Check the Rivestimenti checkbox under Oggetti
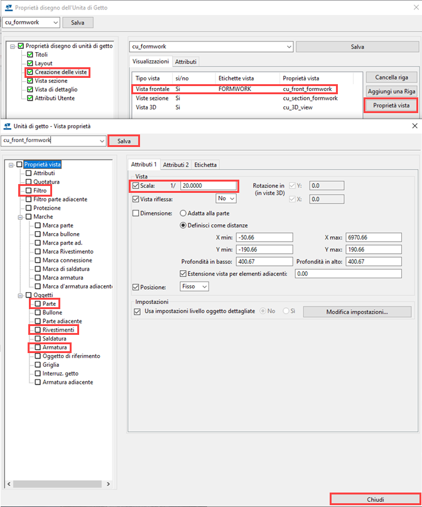The image size is (422, 507). (38, 330)
